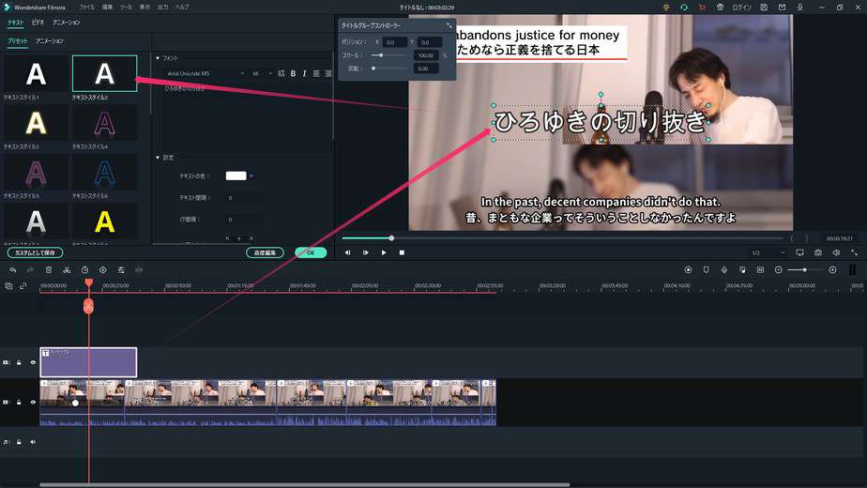Hide the title track with eye icon
The image size is (867, 488).
33,362
